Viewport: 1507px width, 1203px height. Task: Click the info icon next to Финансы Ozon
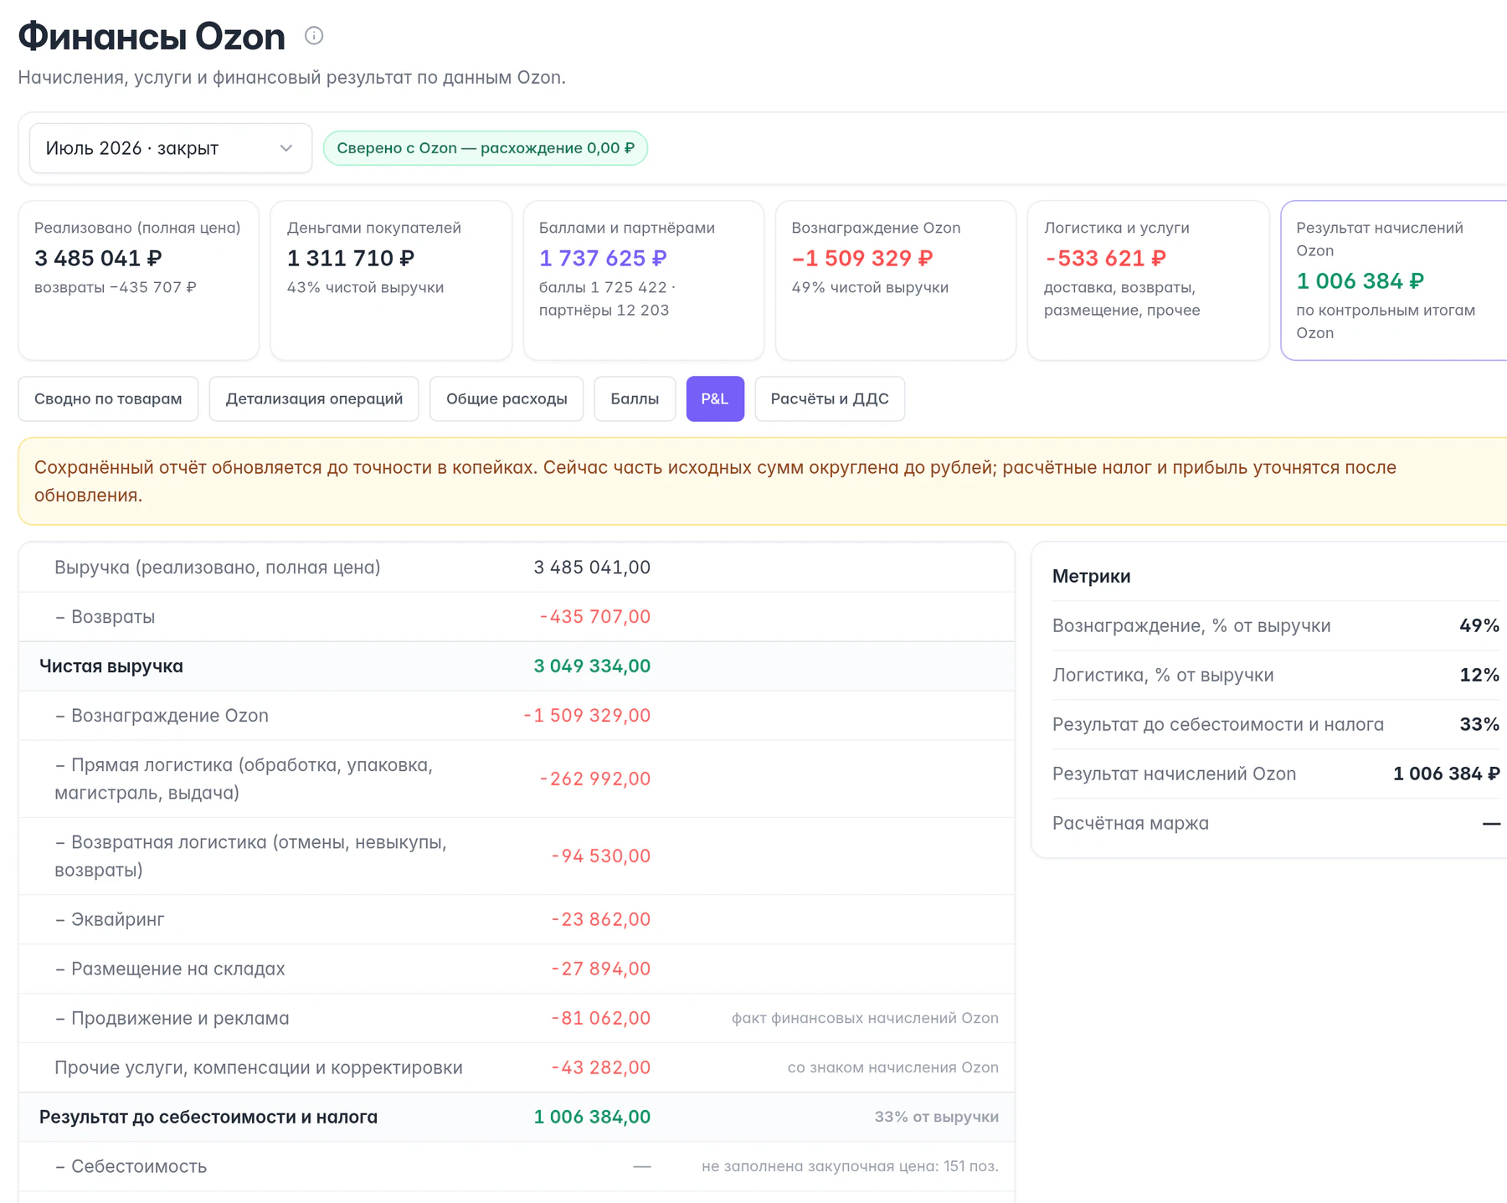coord(314,35)
